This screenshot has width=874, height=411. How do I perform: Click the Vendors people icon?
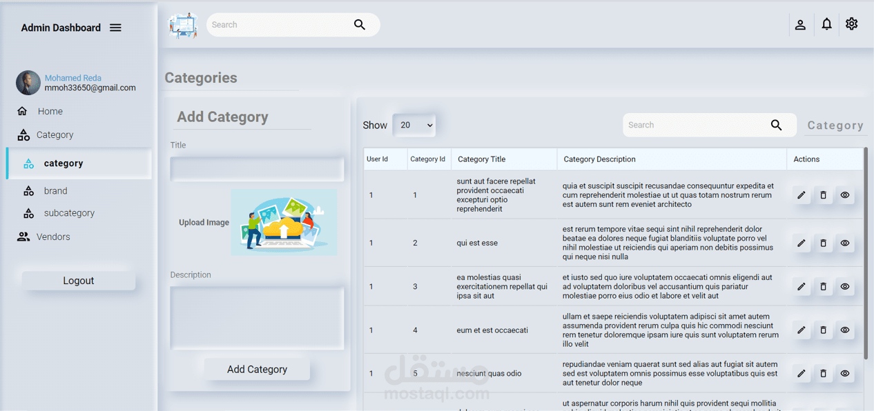[24, 237]
